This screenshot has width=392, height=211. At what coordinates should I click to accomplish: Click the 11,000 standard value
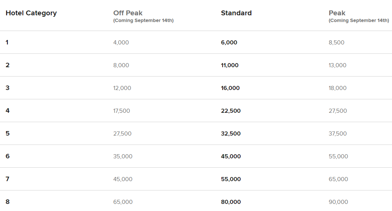point(230,65)
